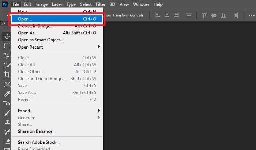The height and width of the screenshot is (150, 256).
Task: Open the Image menu
Action: (x=41, y=4)
